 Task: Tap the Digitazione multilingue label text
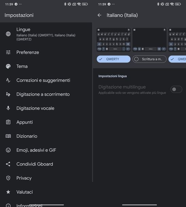(x=122, y=87)
